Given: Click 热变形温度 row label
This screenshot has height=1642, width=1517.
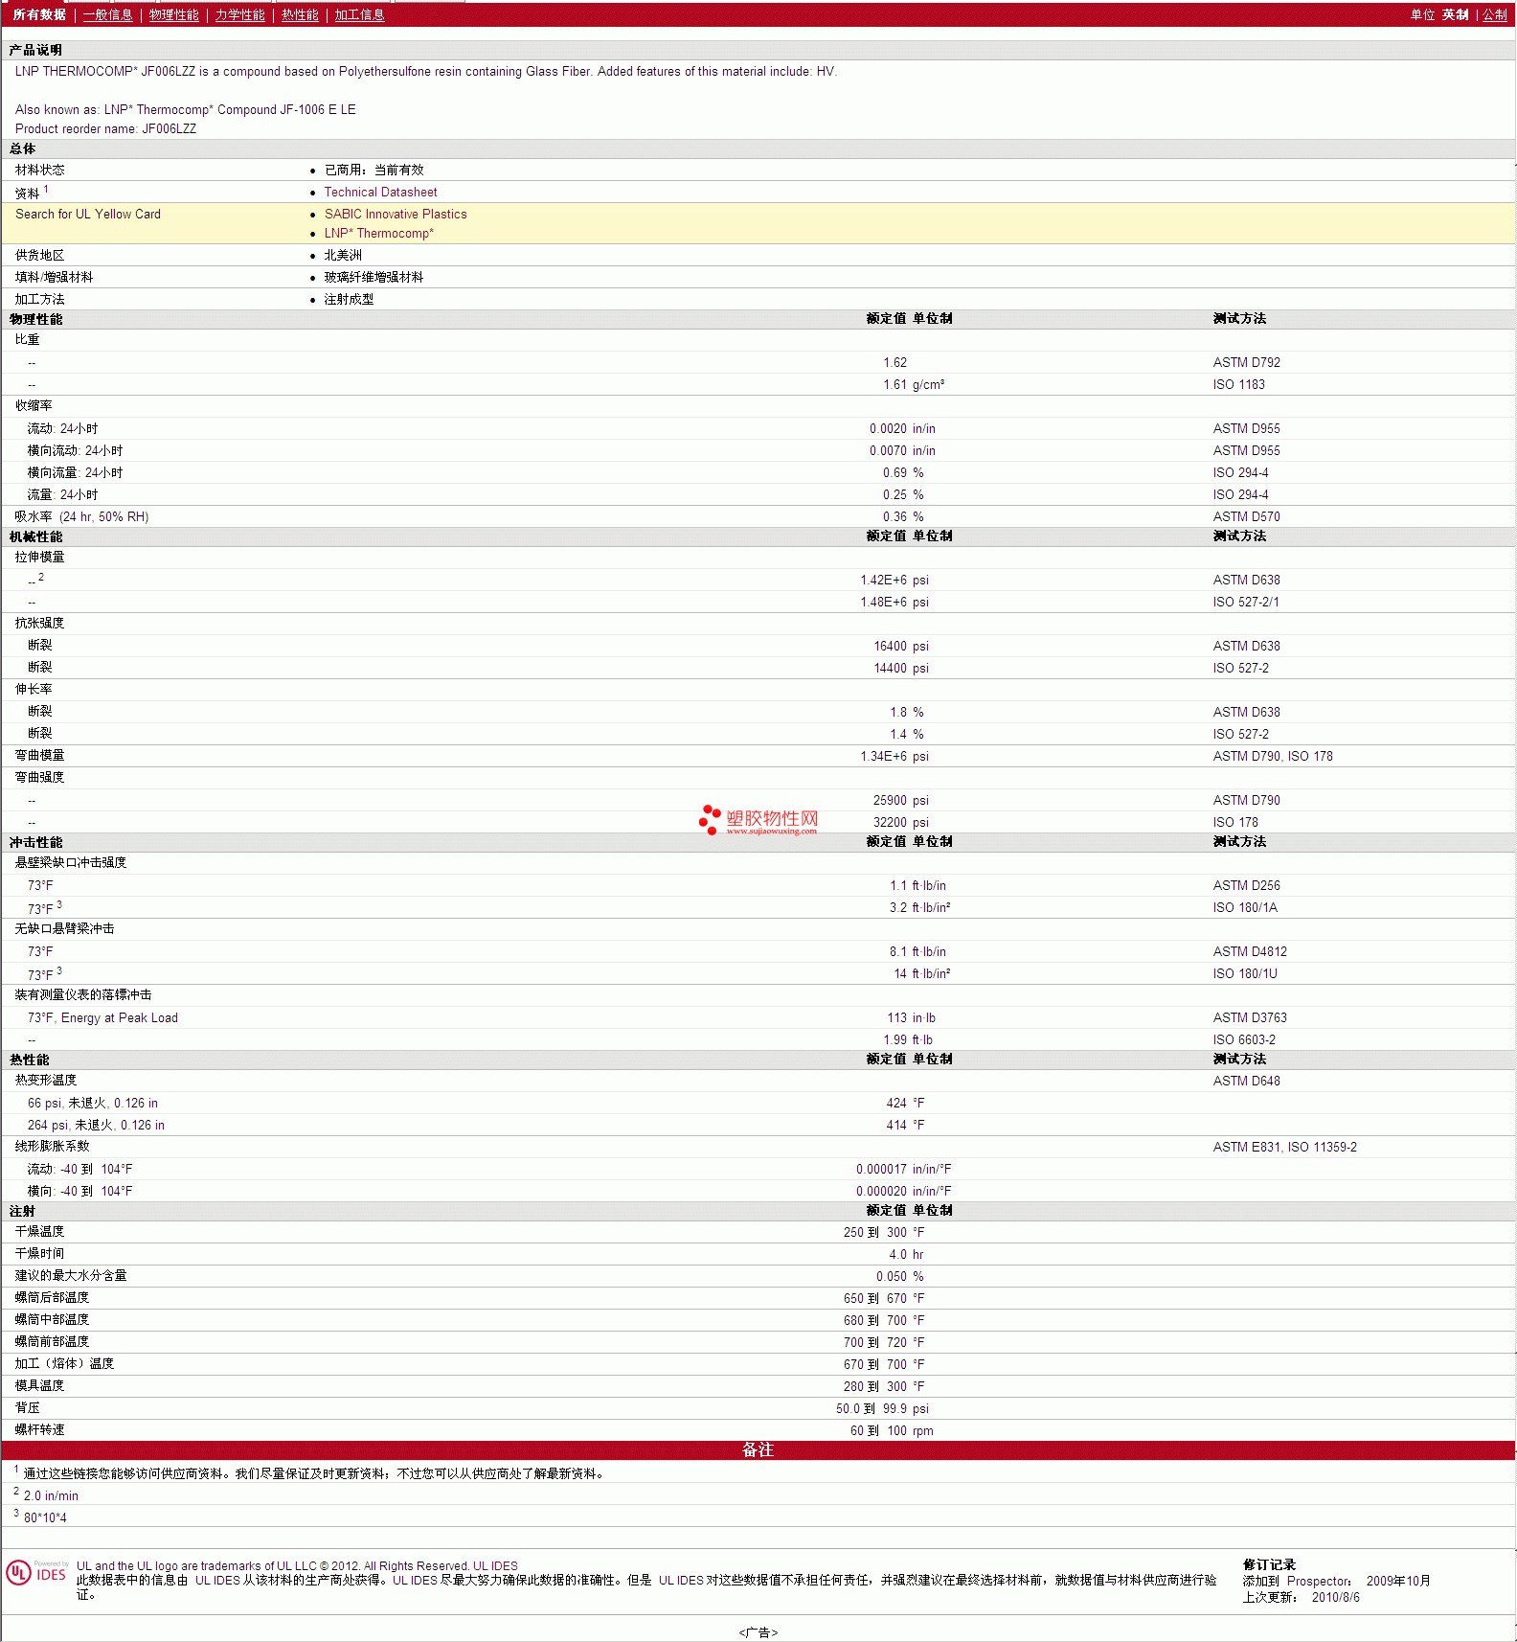Looking at the screenshot, I should [x=45, y=1080].
